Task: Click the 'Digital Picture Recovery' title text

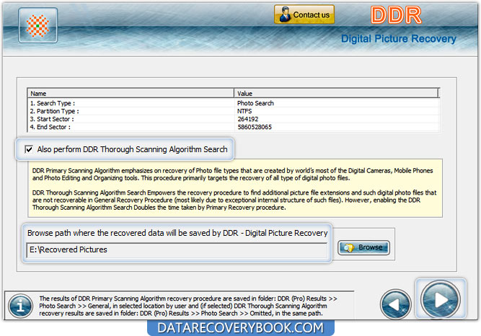Action: pos(399,39)
